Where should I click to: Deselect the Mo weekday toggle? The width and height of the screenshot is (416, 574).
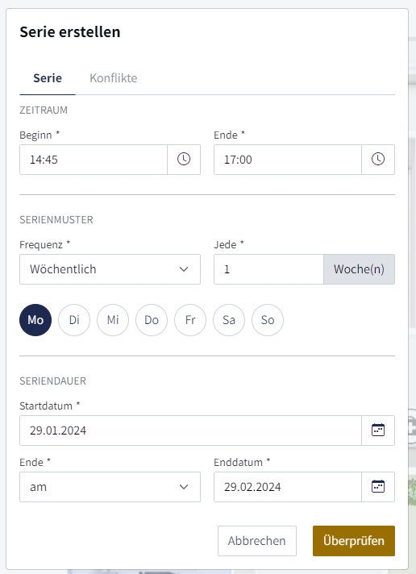point(35,320)
